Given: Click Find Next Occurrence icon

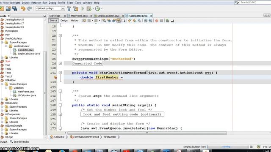Looking at the screenshot, I should 114,21.
